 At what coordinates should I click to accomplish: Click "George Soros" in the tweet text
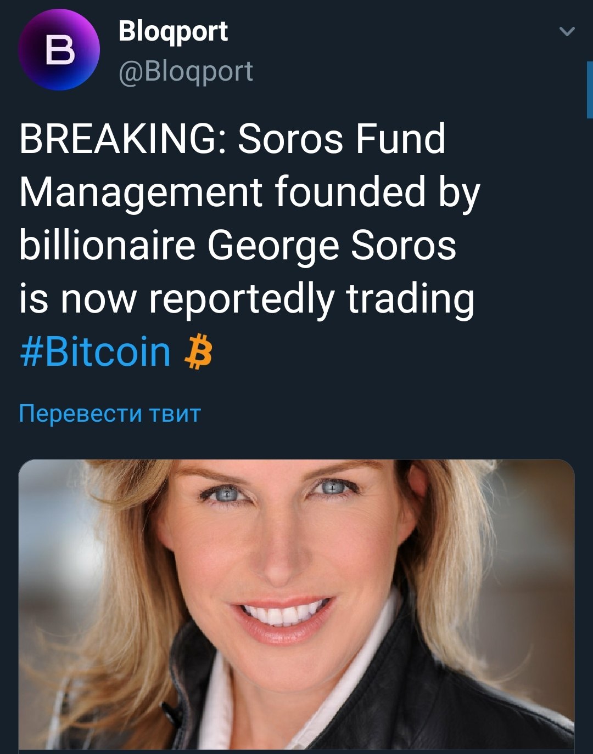coord(331,245)
